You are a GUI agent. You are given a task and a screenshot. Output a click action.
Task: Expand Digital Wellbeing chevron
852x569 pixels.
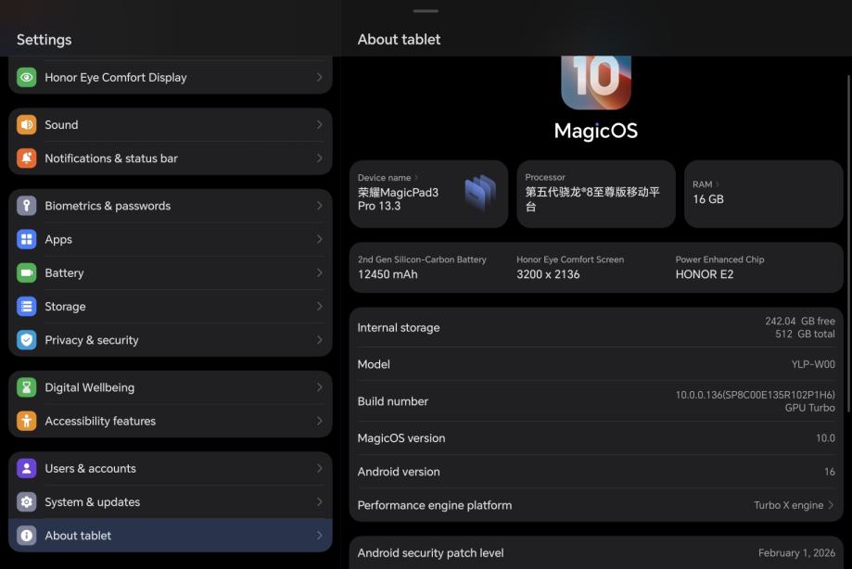pyautogui.click(x=320, y=387)
